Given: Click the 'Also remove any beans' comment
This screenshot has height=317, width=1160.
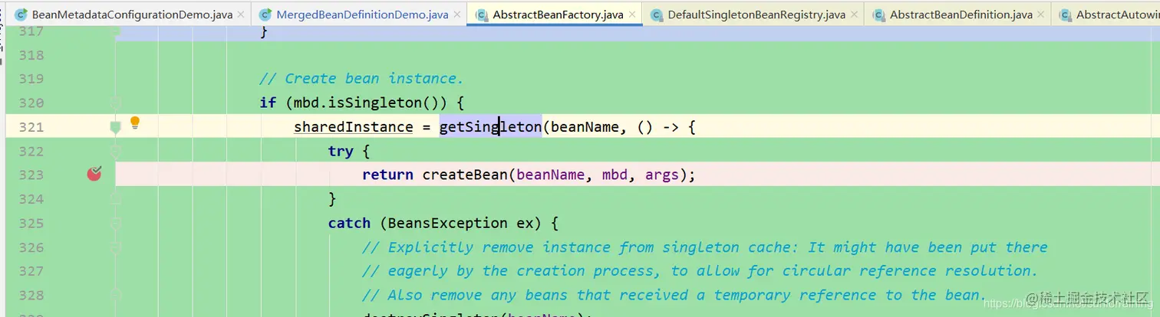Looking at the screenshot, I should pyautogui.click(x=674, y=295).
